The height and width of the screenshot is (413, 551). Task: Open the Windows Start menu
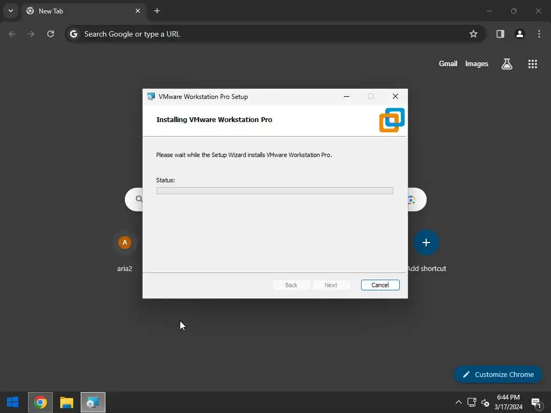[13, 402]
